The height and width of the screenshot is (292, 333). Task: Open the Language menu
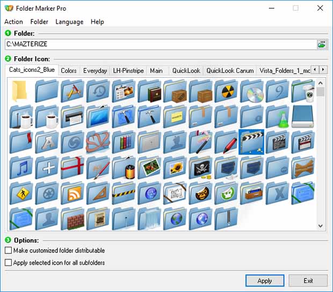click(69, 22)
